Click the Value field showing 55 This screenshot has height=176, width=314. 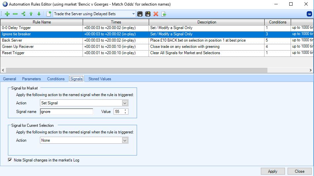tap(119, 112)
